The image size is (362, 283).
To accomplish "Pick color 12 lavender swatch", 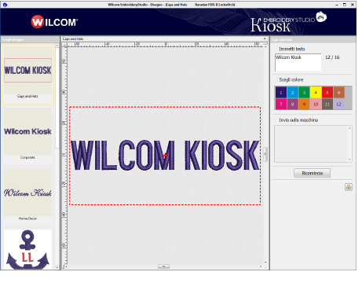I will coord(338,104).
